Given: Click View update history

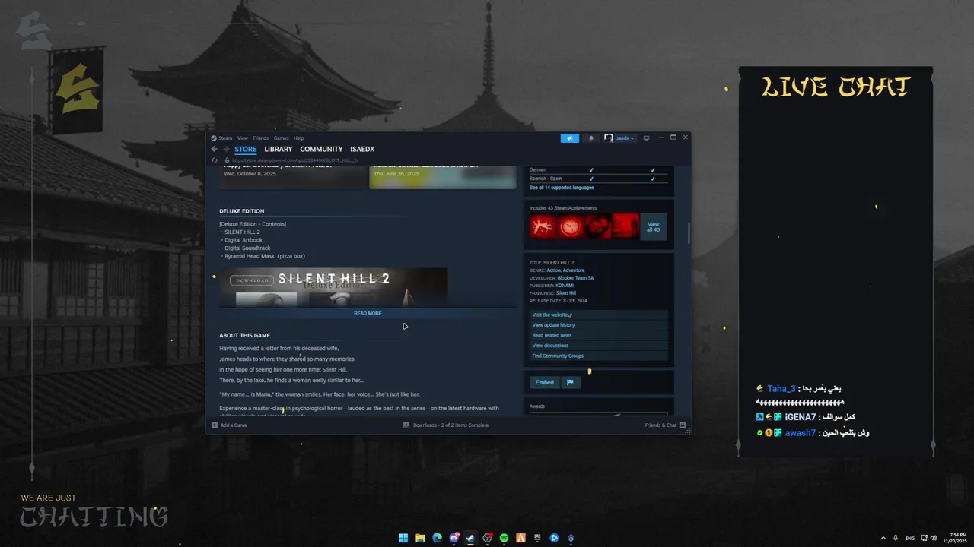Looking at the screenshot, I should tap(599, 325).
